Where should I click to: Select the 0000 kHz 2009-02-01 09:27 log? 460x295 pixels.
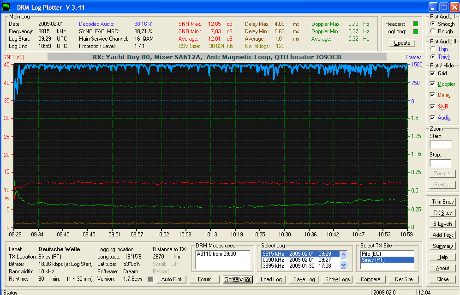300,260
